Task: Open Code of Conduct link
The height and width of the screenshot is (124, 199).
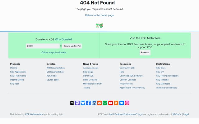Action: click(x=127, y=80)
